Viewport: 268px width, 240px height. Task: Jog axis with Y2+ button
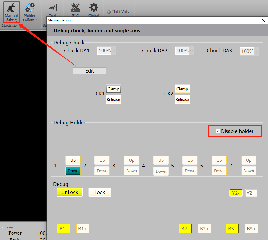pos(251,193)
